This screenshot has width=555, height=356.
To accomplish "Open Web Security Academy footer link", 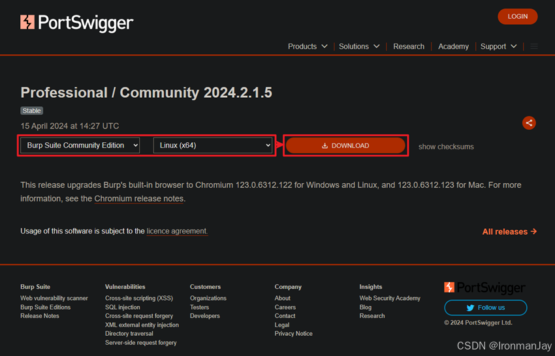I will coord(390,298).
